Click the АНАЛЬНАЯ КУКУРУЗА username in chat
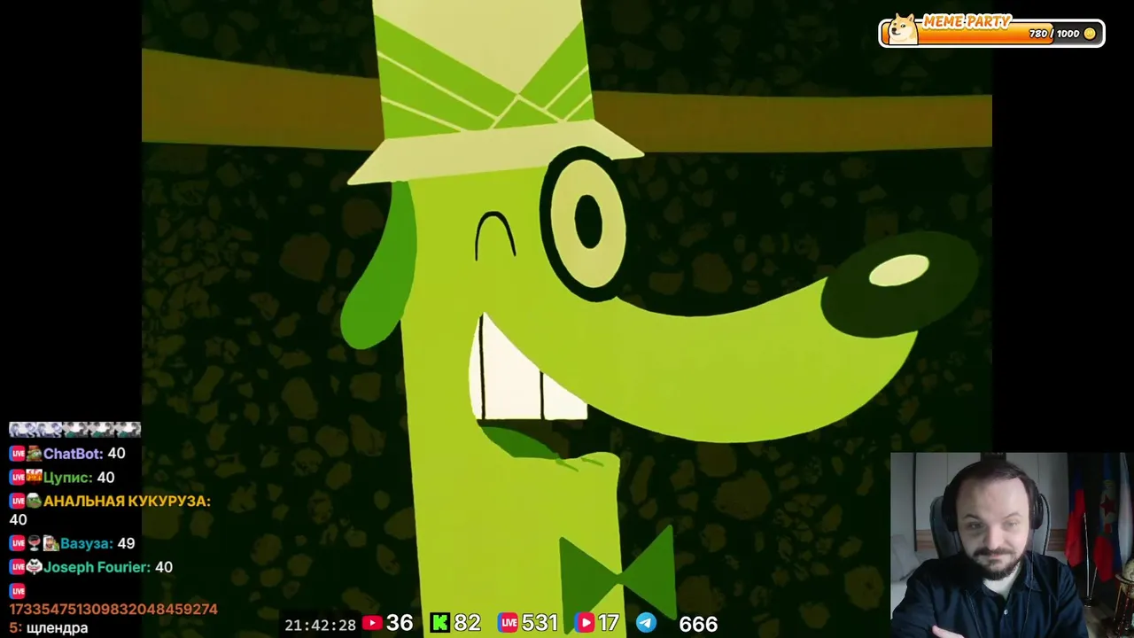The height and width of the screenshot is (638, 1134). point(127,501)
